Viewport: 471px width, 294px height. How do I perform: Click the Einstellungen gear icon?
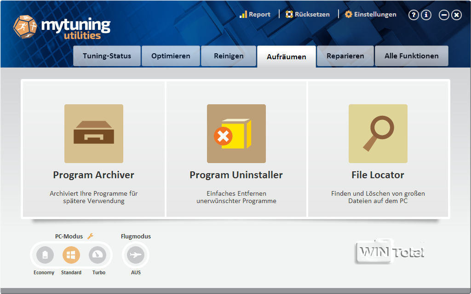point(349,14)
